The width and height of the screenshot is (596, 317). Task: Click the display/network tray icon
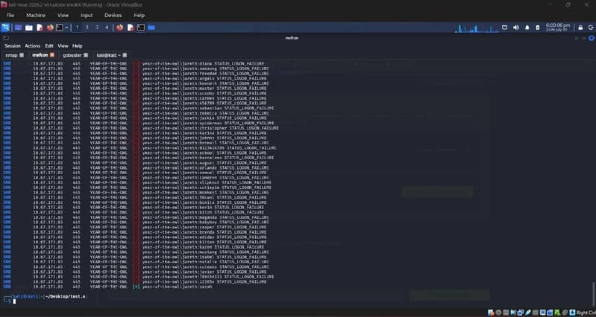coord(505,28)
